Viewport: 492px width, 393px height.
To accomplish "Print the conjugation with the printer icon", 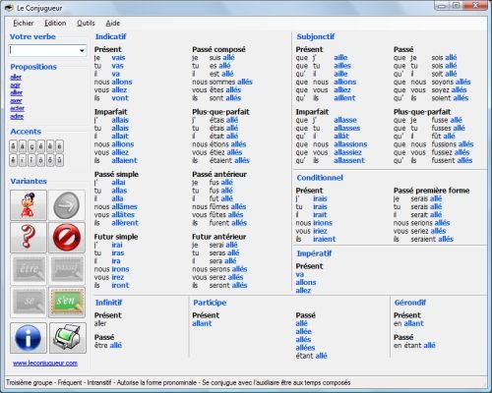I will [68, 338].
